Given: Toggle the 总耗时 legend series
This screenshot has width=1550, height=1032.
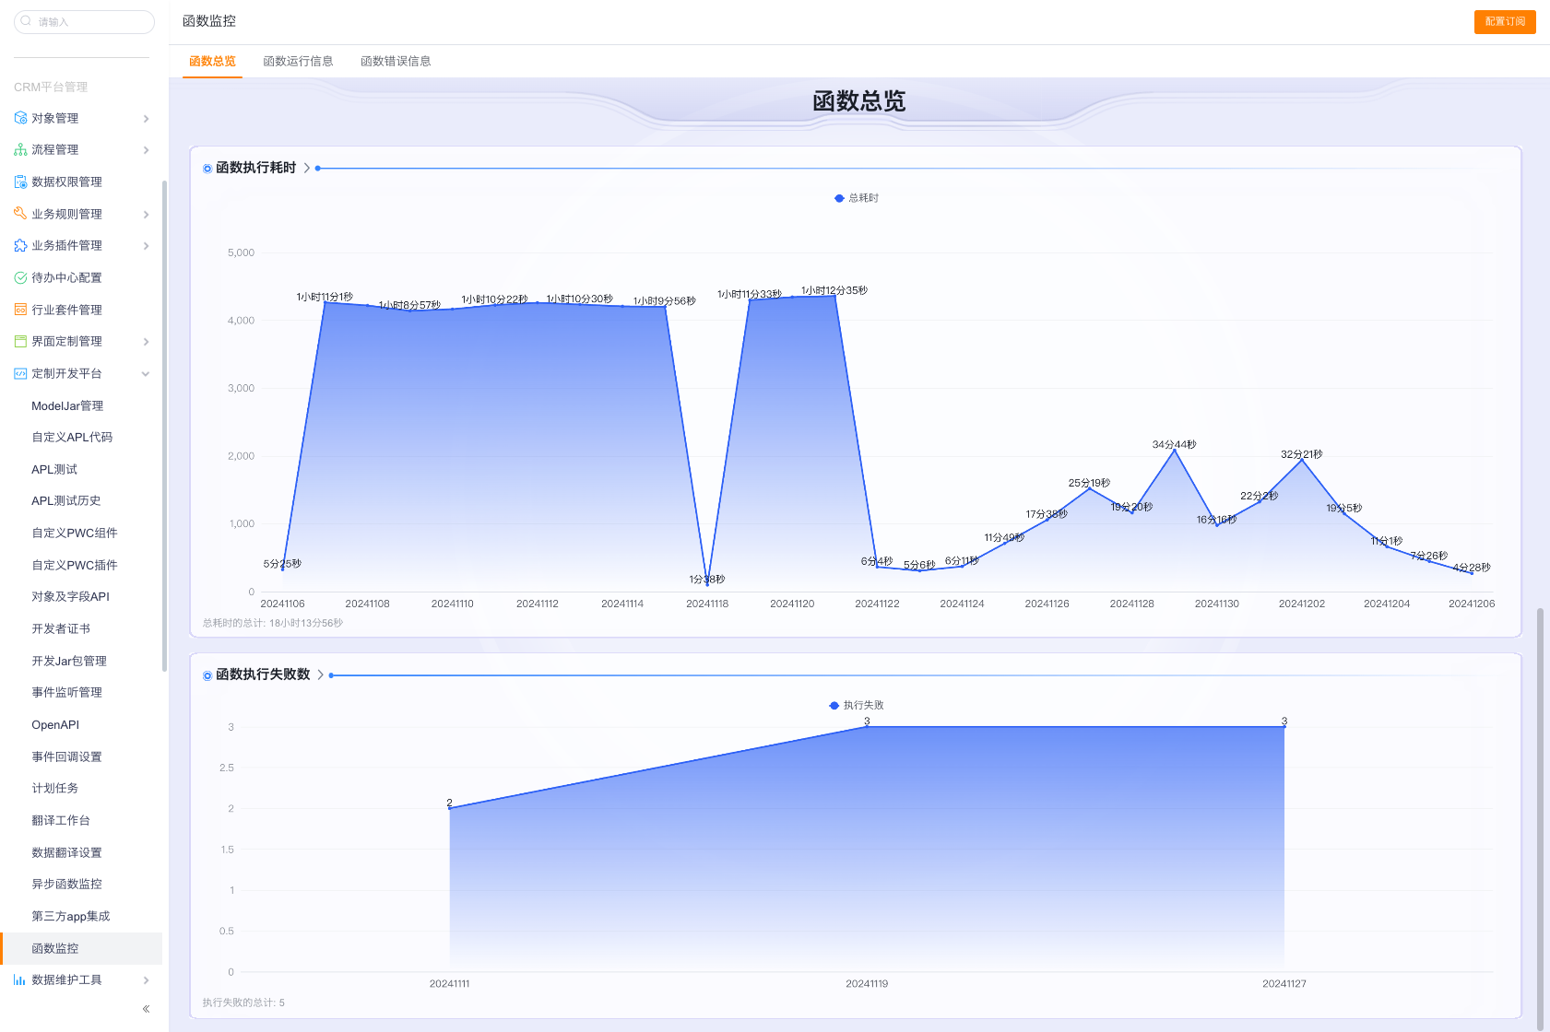Looking at the screenshot, I should tap(857, 198).
